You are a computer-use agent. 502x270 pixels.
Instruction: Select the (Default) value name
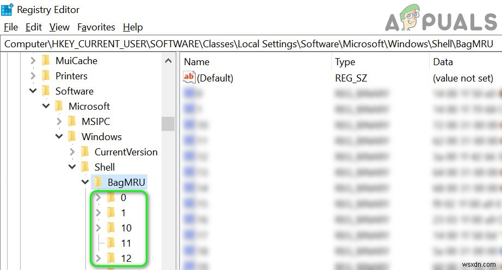215,78
